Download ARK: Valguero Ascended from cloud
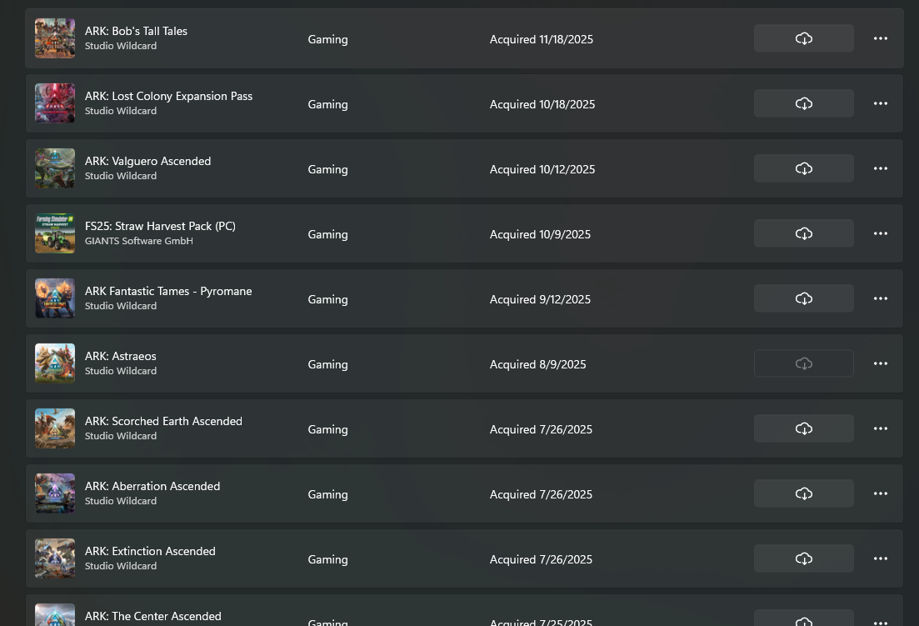 click(x=803, y=169)
